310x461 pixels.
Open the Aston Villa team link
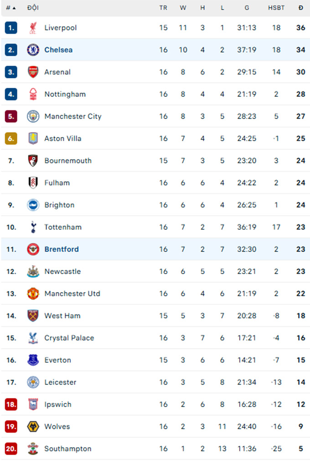[63, 138]
